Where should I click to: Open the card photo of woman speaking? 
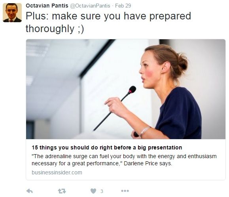[126, 89]
